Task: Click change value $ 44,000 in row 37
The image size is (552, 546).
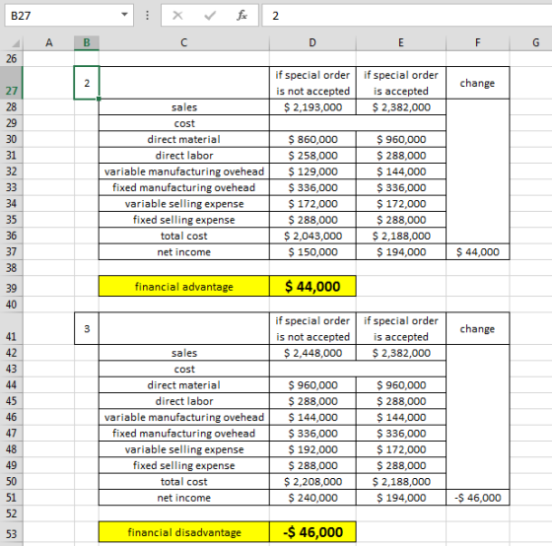Action: pyautogui.click(x=478, y=252)
